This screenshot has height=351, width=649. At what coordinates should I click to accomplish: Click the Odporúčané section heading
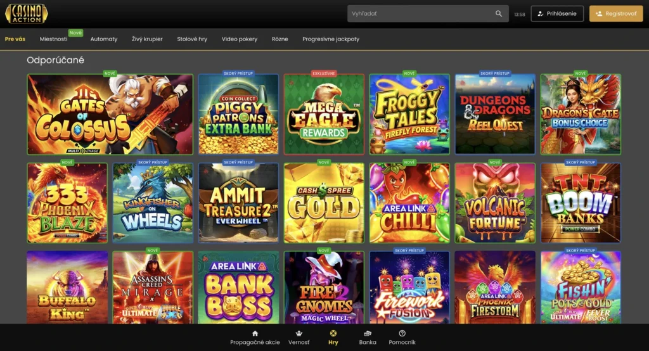(56, 60)
